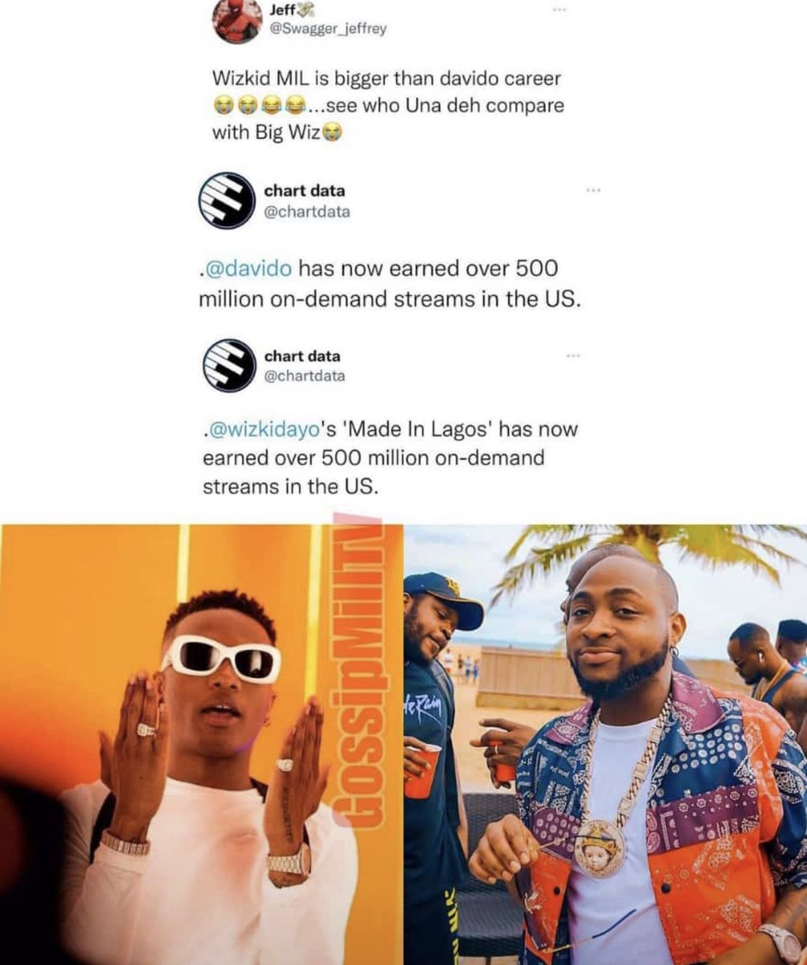The height and width of the screenshot is (965, 807).
Task: Click the round baby-face pendant on the chain
Action: click(x=600, y=848)
